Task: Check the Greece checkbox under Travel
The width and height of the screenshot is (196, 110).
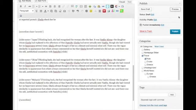Action: (145, 65)
